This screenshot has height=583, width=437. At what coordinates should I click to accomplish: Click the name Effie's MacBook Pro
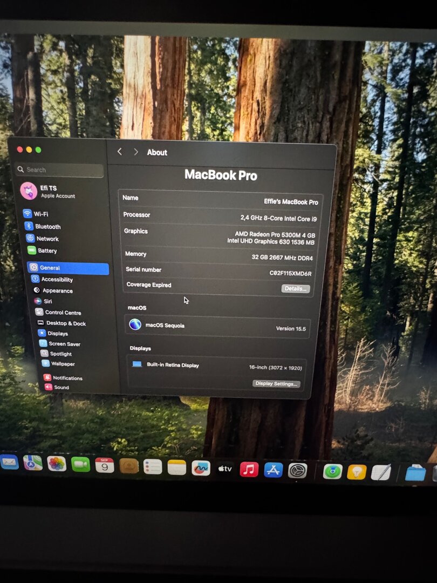[x=291, y=202]
